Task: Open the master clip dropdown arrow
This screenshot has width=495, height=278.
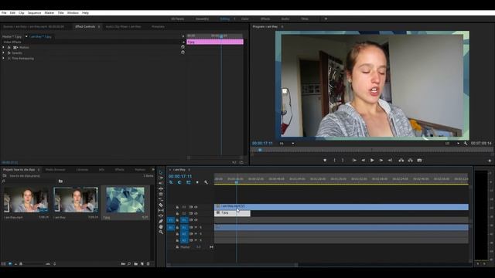Action: (x=26, y=36)
